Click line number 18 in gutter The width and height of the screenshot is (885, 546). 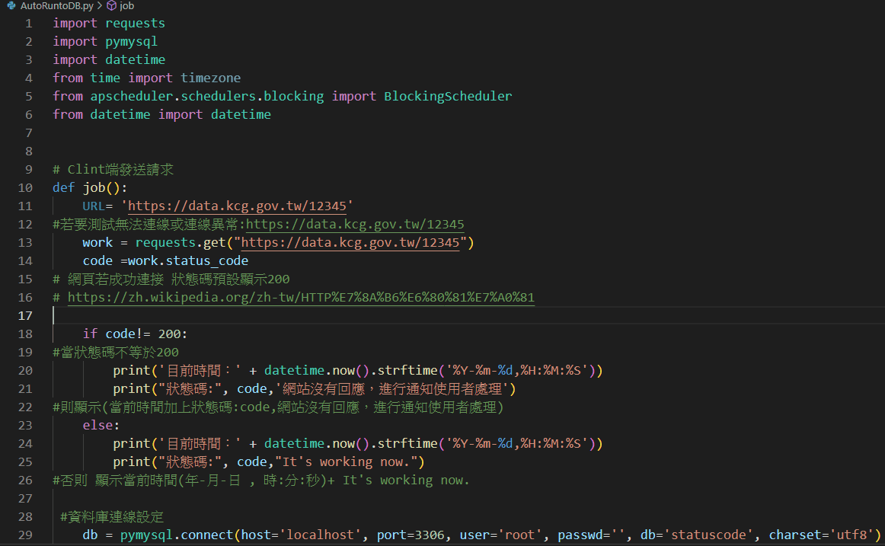tap(24, 334)
